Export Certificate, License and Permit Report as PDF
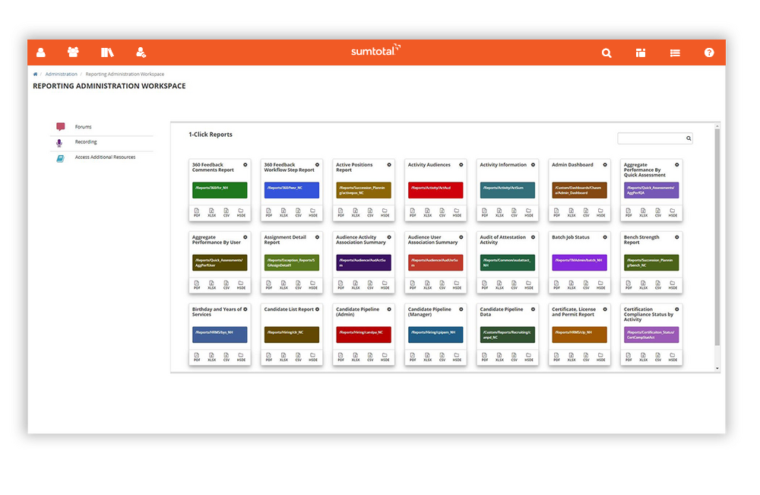Screen dimensions: 760x495 click(556, 357)
